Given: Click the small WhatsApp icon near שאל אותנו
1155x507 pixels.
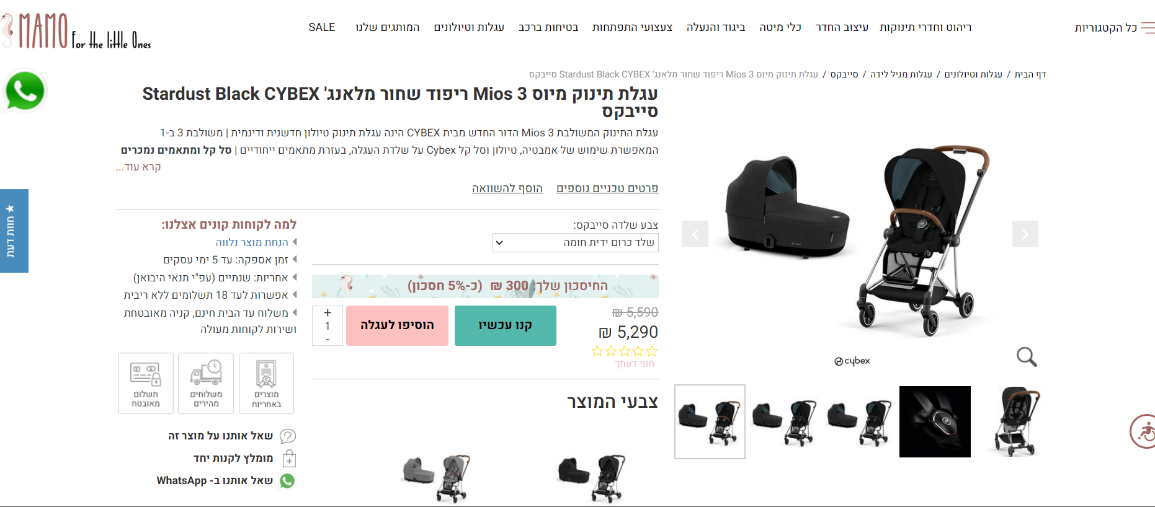Looking at the screenshot, I should coord(287,480).
